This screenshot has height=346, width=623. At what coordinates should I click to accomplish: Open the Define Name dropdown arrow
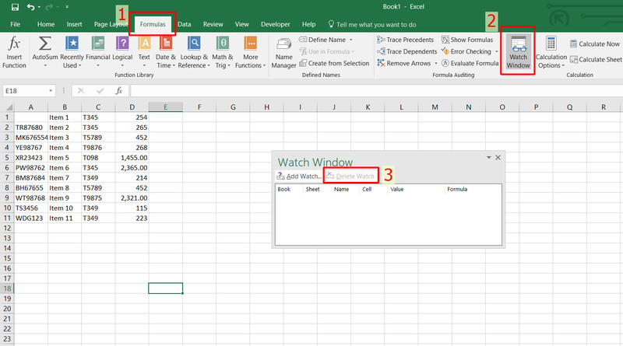click(351, 40)
